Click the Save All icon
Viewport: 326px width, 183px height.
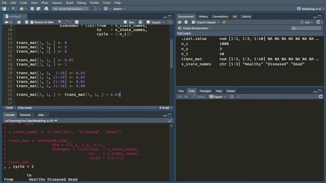pyautogui.click(x=39, y=9)
